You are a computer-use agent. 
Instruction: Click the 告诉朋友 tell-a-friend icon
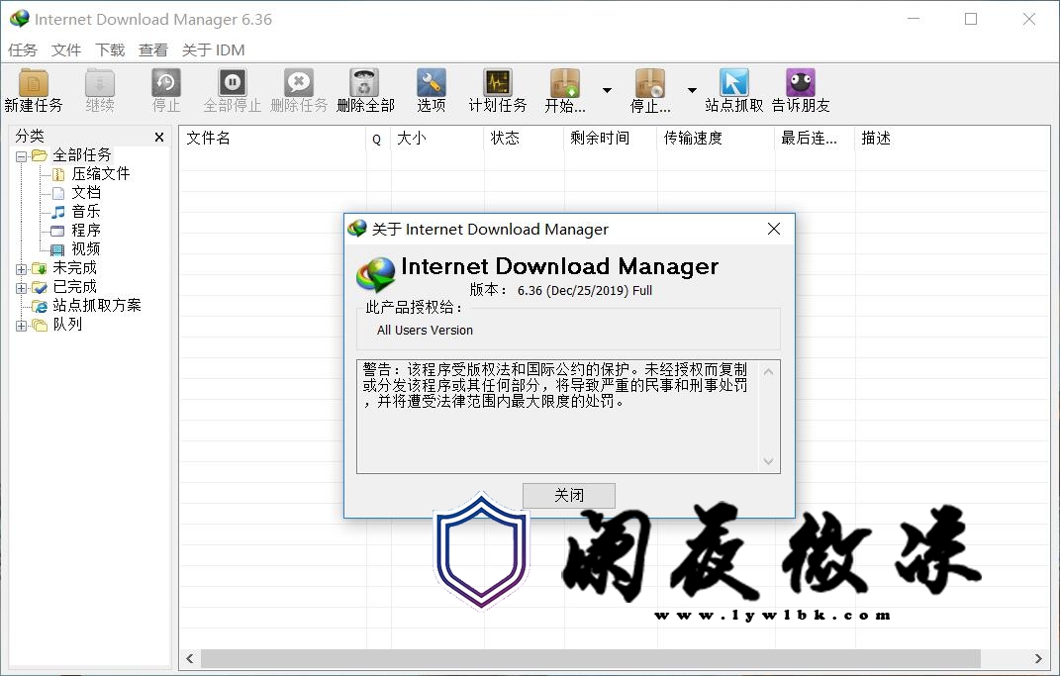[x=800, y=83]
